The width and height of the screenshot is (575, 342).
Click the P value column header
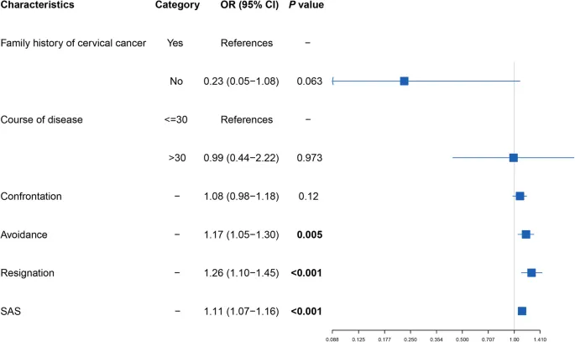307,5
